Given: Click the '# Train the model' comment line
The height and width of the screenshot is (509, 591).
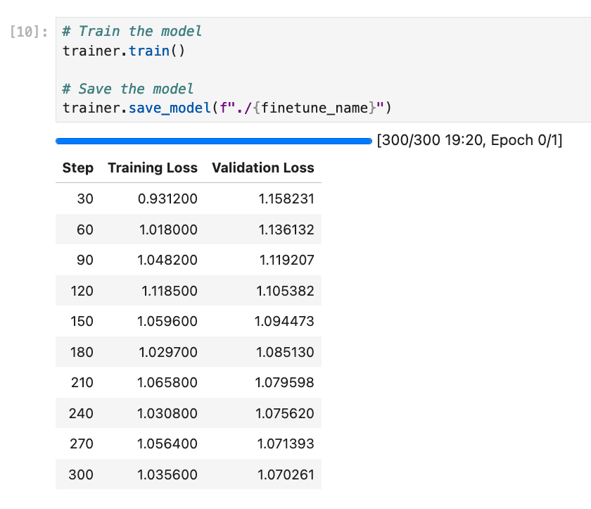Looking at the screenshot, I should point(132,31).
